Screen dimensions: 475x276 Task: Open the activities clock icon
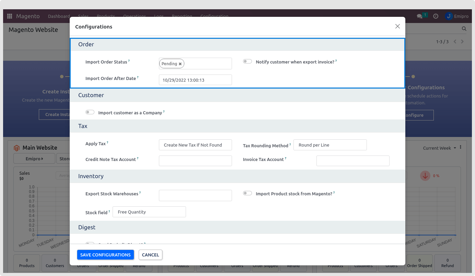pyautogui.click(x=436, y=16)
